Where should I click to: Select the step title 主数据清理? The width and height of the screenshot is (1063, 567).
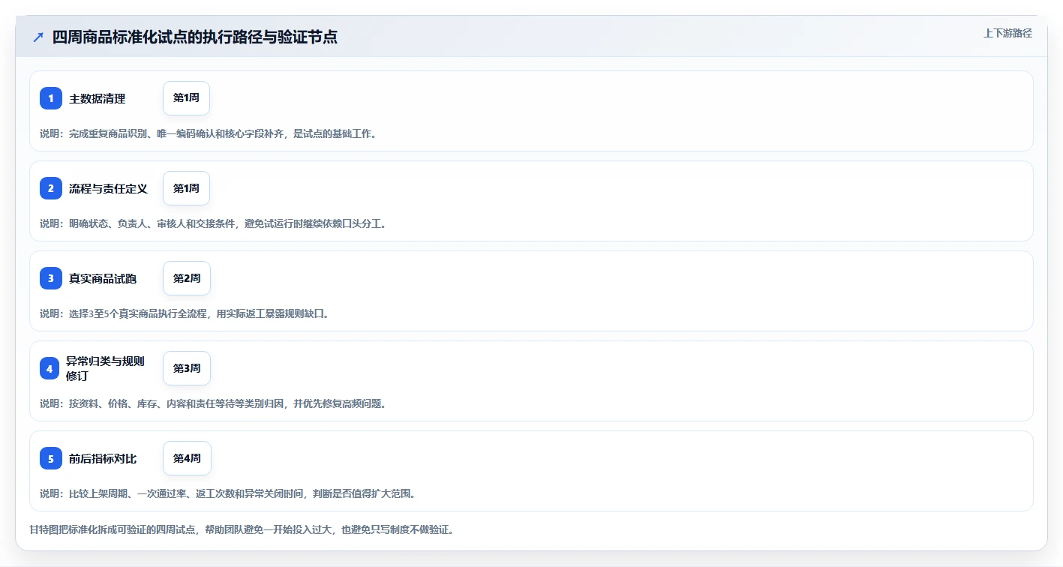click(98, 98)
